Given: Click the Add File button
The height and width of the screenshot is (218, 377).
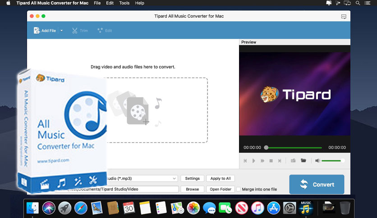Looking at the screenshot, I should (x=45, y=31).
